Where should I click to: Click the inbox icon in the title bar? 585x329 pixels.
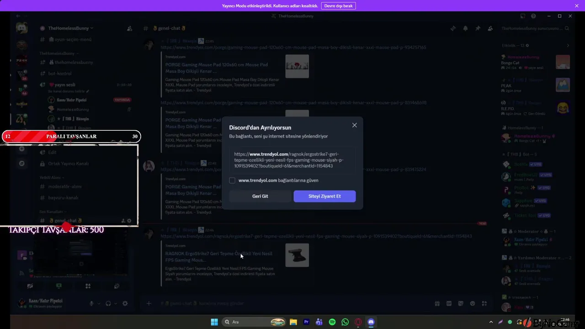click(522, 16)
